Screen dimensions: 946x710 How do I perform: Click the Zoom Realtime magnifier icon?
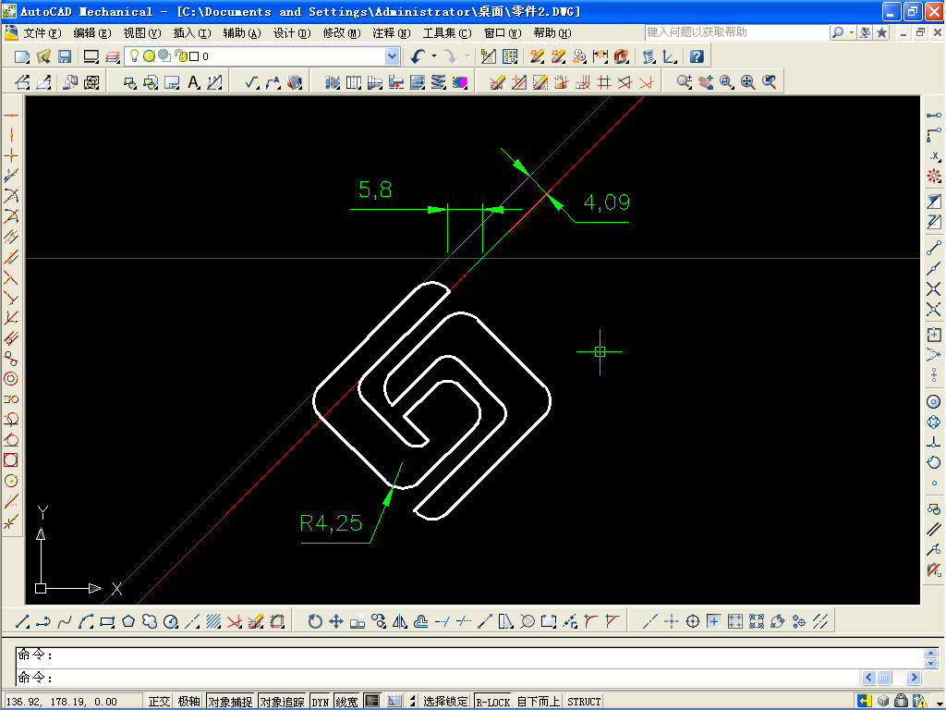coord(685,82)
